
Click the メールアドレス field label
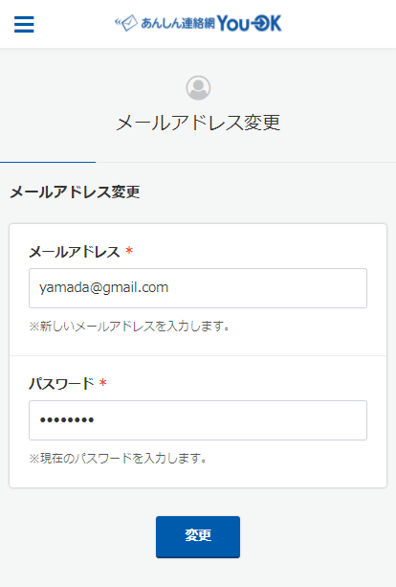coord(75,252)
